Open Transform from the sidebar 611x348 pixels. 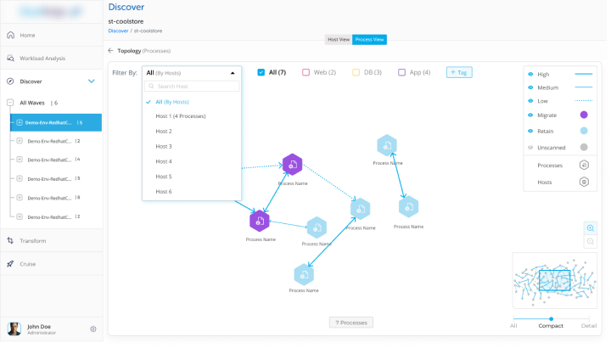[x=32, y=241]
